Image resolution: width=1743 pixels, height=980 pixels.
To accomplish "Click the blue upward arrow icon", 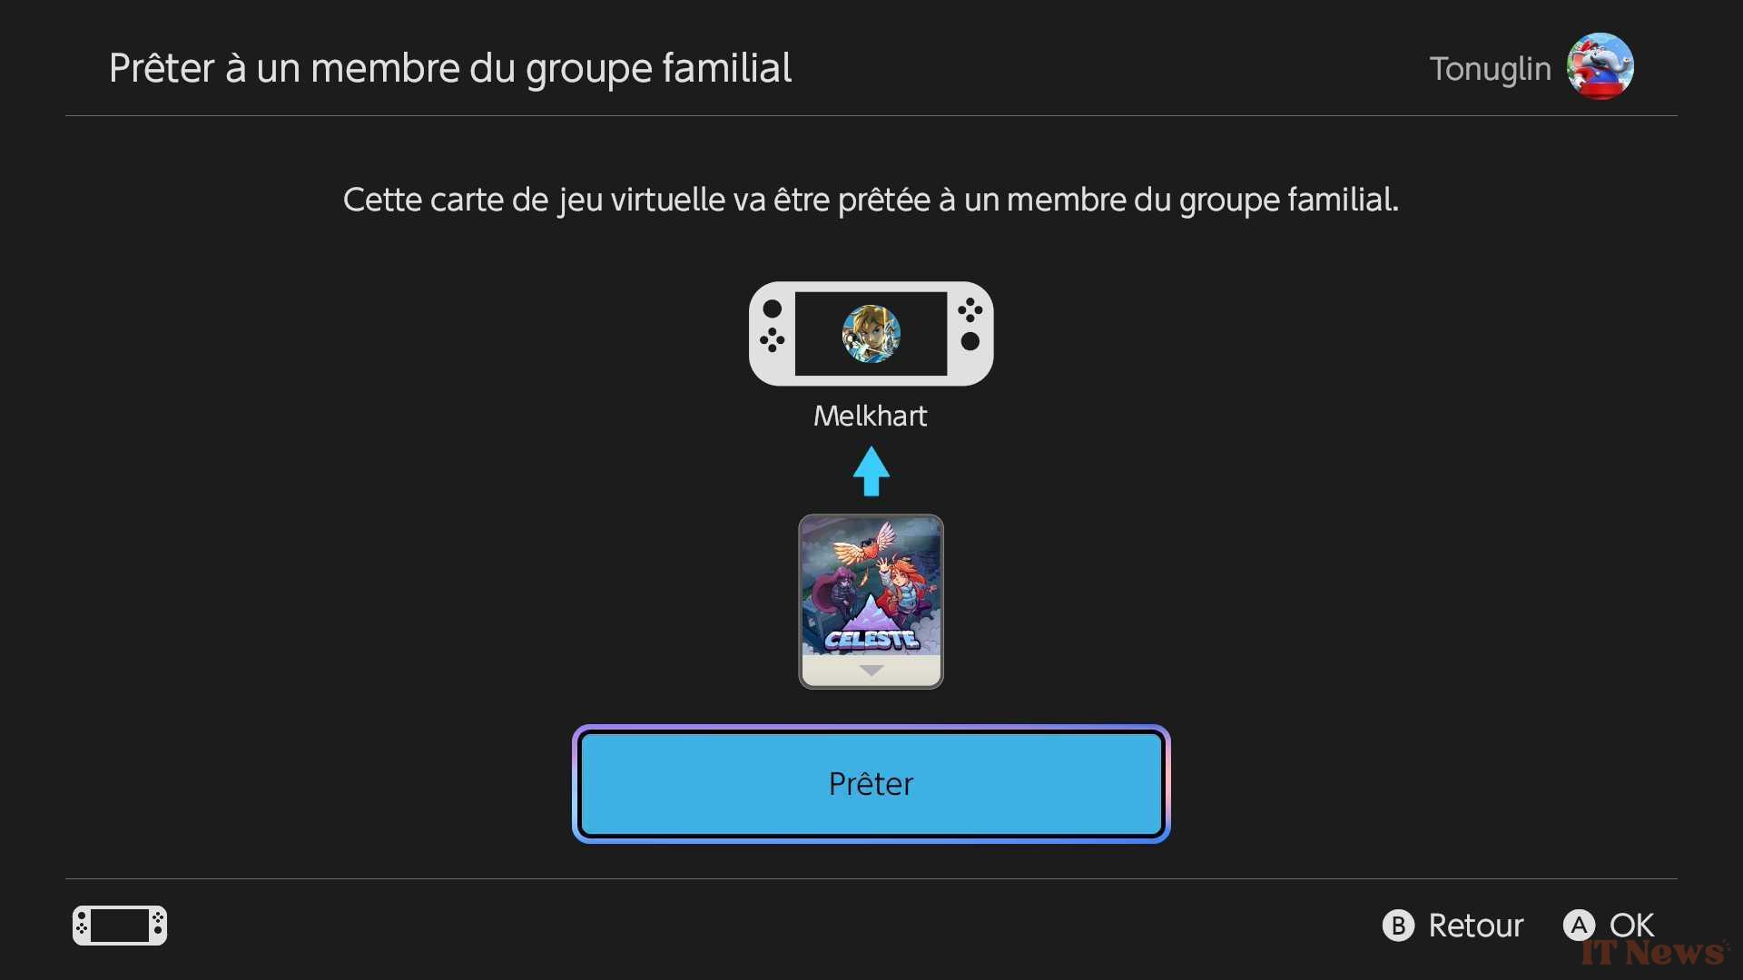I will coord(871,471).
